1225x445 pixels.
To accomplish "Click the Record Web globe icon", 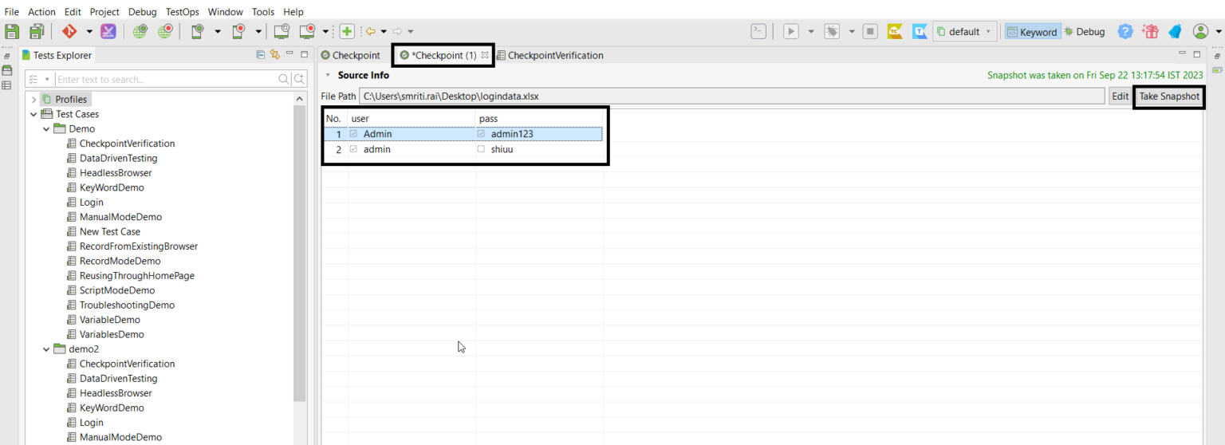I will pos(164,32).
